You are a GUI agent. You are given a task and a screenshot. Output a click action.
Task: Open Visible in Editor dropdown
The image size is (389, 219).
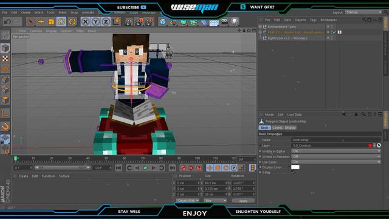point(336,151)
